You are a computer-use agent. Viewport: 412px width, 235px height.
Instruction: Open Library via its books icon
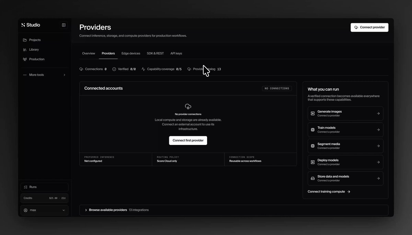tap(25, 50)
